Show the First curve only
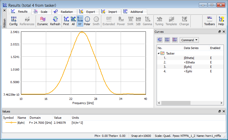 point(66,21)
